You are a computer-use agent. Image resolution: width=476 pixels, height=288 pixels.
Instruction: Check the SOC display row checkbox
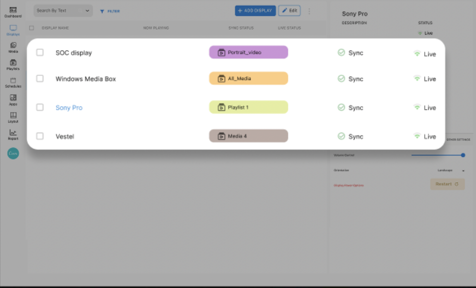click(40, 53)
